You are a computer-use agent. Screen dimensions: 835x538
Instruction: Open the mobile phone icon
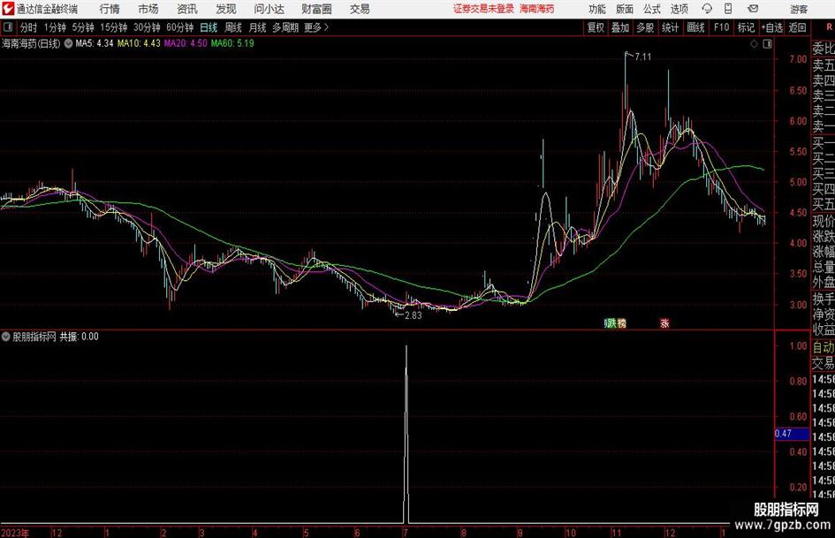(728, 9)
